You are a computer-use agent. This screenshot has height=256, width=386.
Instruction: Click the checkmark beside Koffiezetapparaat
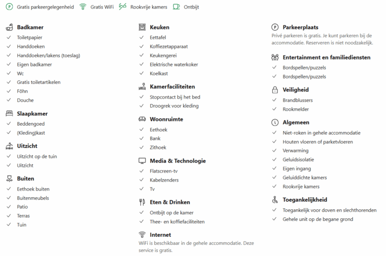click(142, 46)
